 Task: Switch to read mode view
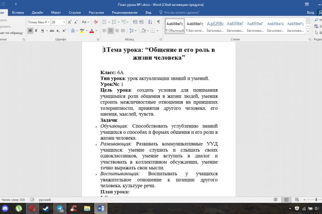(x=275, y=200)
